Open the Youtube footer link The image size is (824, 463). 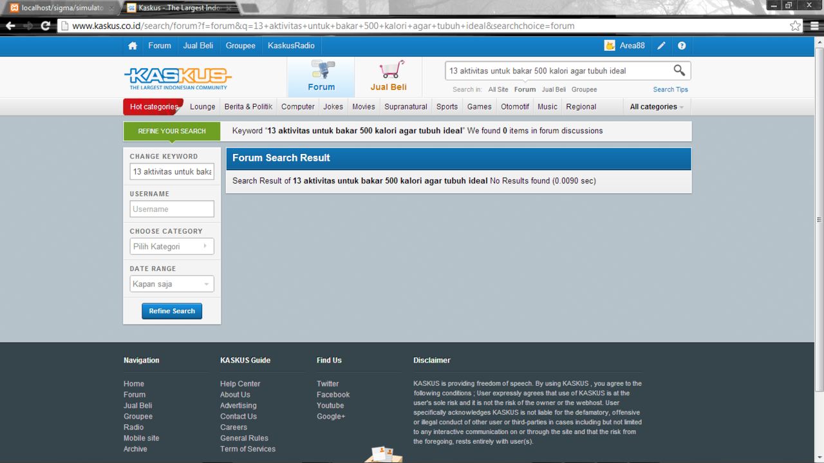coord(330,406)
